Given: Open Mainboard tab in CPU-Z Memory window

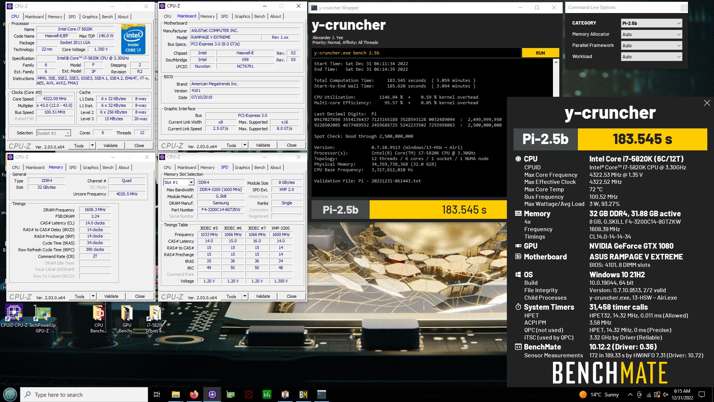Looking at the screenshot, I should point(35,167).
